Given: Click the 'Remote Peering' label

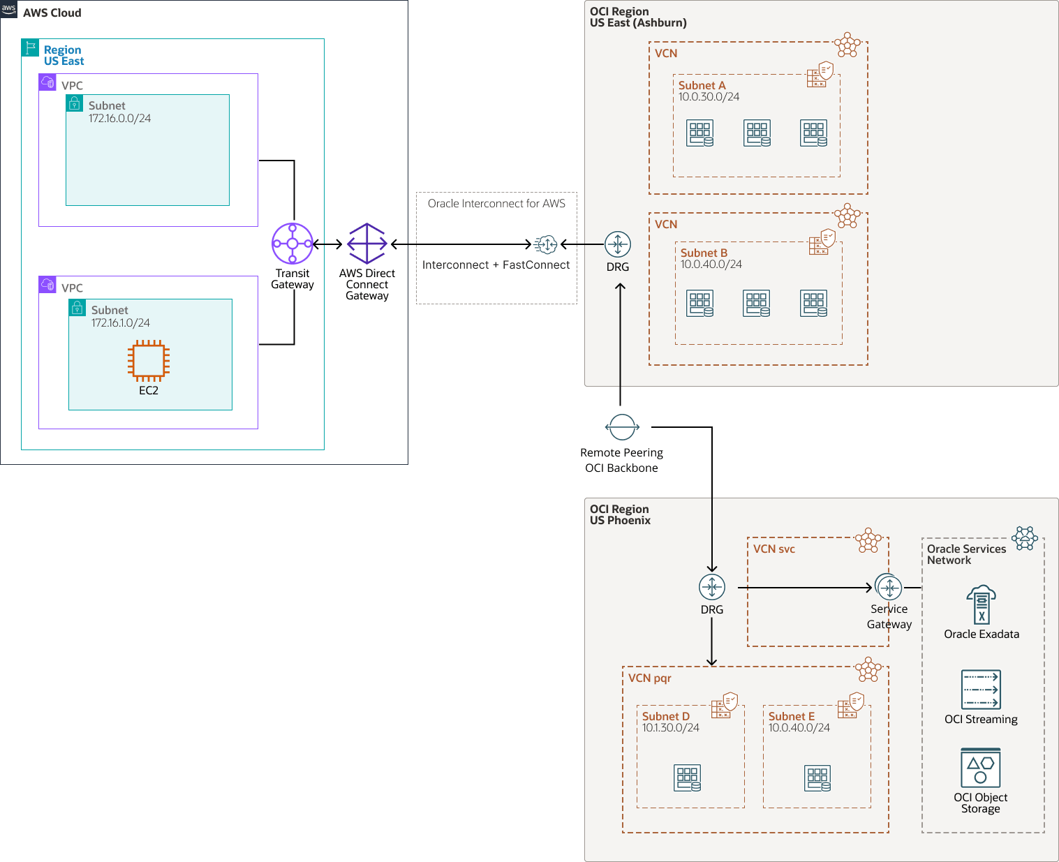Looking at the screenshot, I should click(x=621, y=452).
